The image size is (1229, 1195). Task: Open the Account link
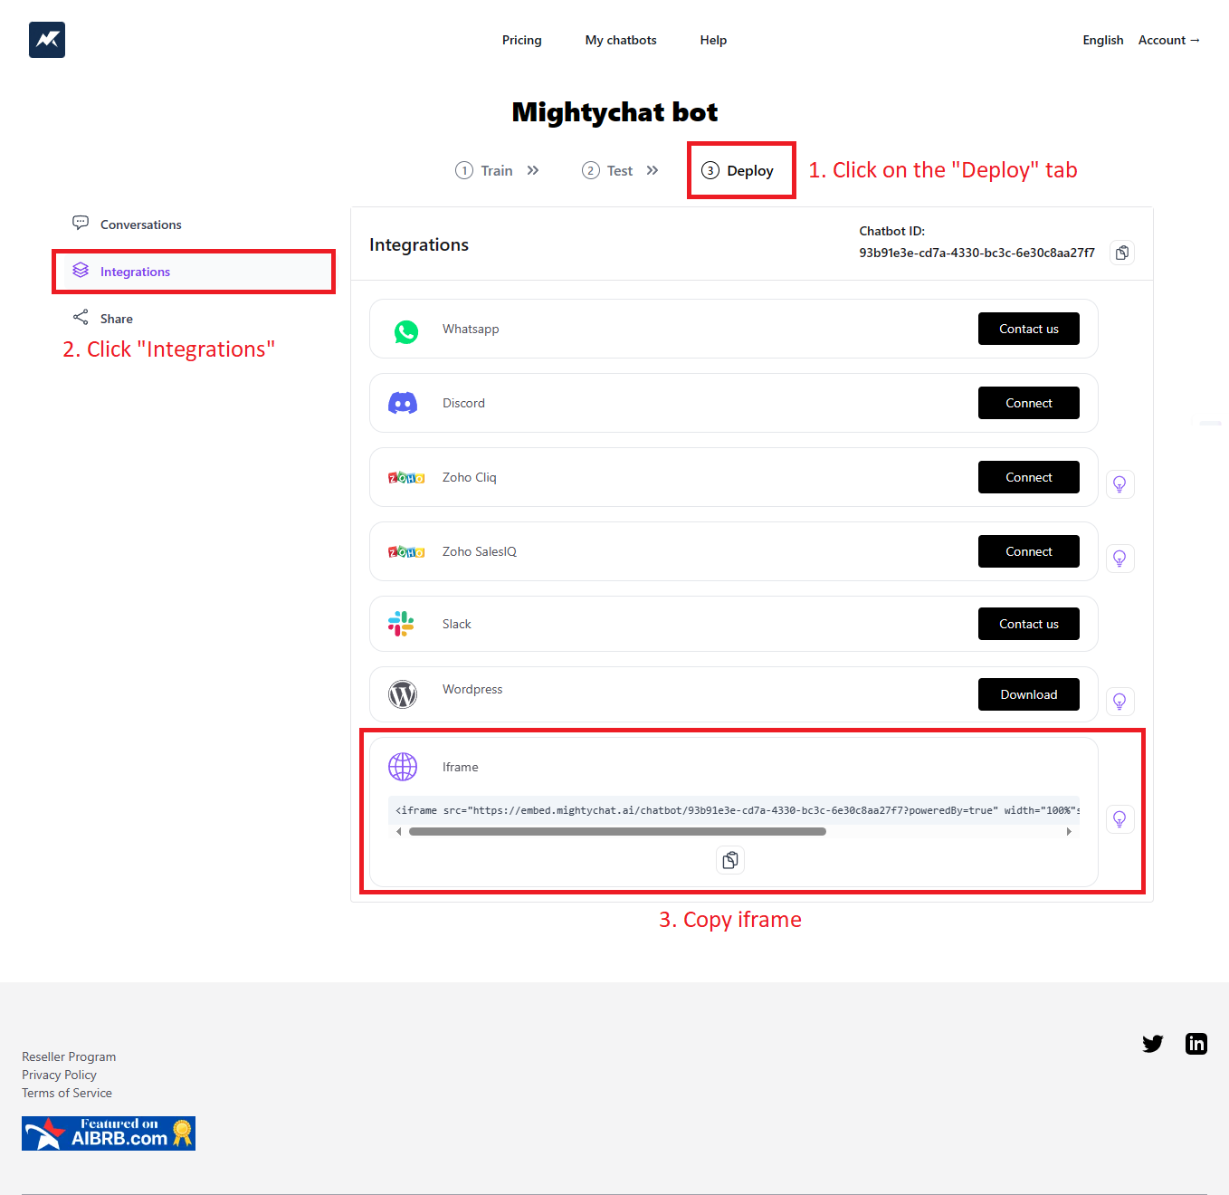[1169, 40]
